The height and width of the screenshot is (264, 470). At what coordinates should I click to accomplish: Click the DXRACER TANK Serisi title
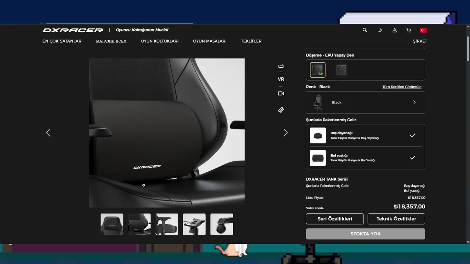coord(327,179)
